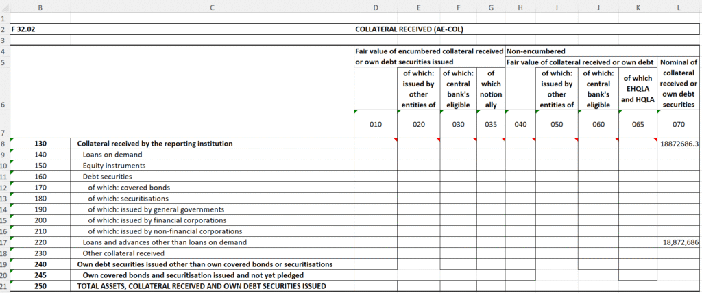This screenshot has width=702, height=293.
Task: Select the 'of which: covered bonds' cell
Action: click(x=129, y=188)
